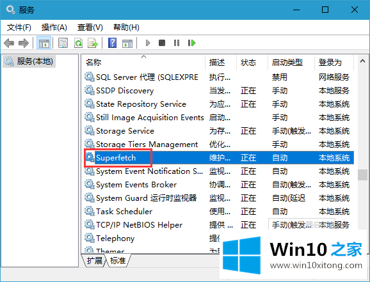Image resolution: width=370 pixels, height=282 pixels.
Task: Select the Storage Tiers Management name
Action: (x=147, y=145)
